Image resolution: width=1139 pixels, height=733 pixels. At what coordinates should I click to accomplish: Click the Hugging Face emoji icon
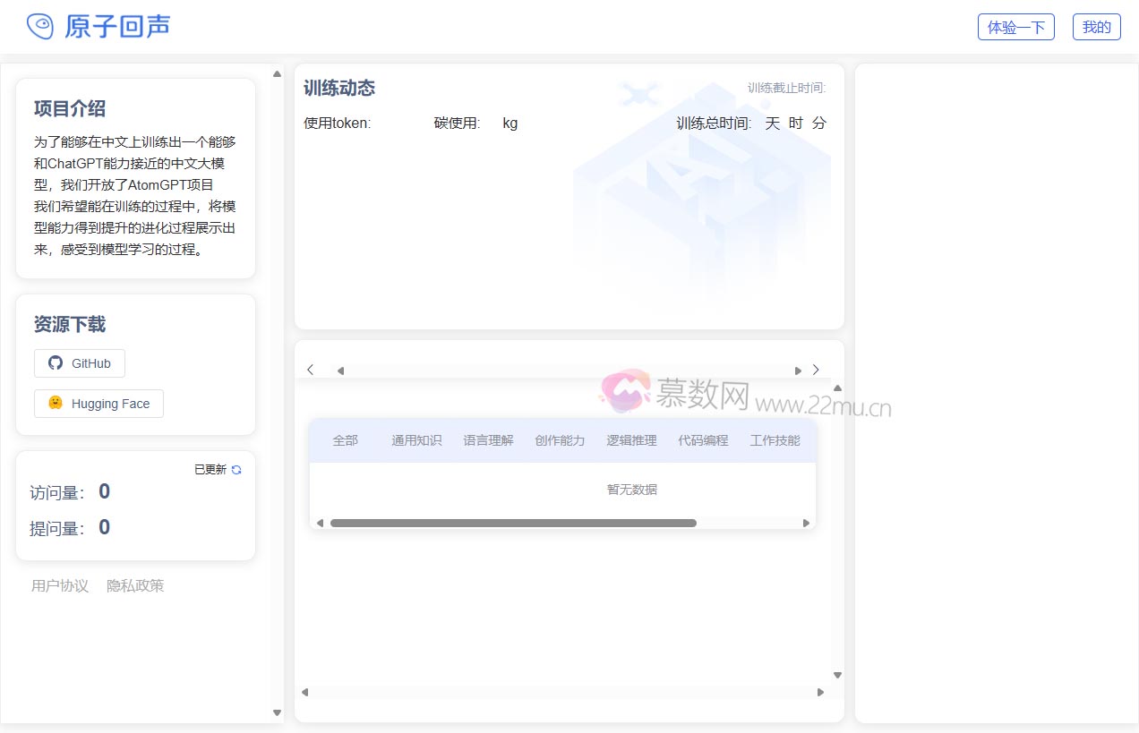click(56, 404)
